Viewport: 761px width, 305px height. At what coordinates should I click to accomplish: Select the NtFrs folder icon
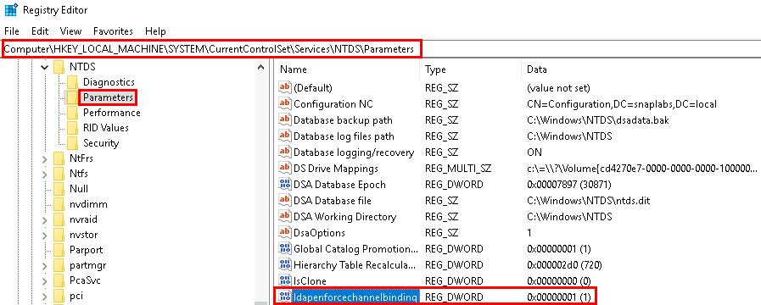(59, 158)
